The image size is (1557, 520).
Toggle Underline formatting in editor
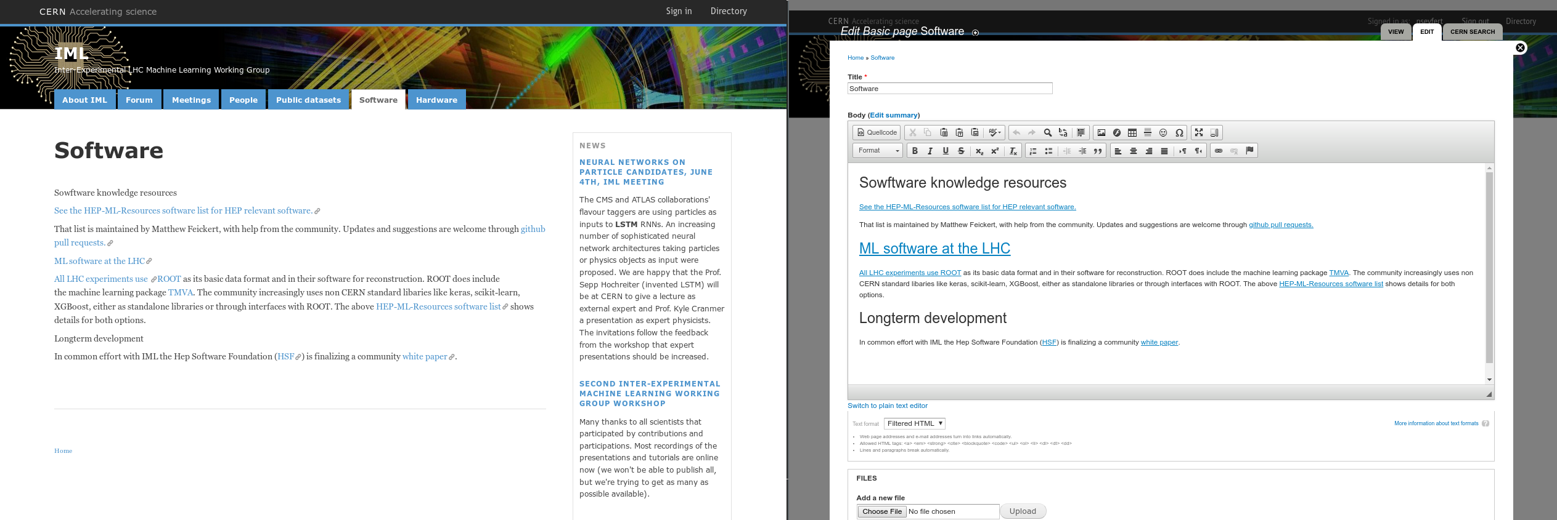point(946,151)
